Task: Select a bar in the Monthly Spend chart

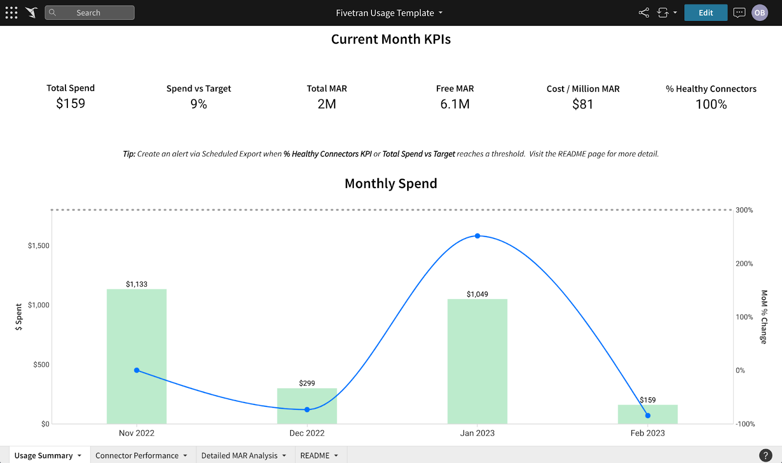Action: pos(136,357)
